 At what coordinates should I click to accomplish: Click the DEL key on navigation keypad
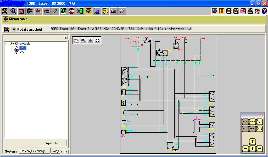pyautogui.click(x=245, y=129)
